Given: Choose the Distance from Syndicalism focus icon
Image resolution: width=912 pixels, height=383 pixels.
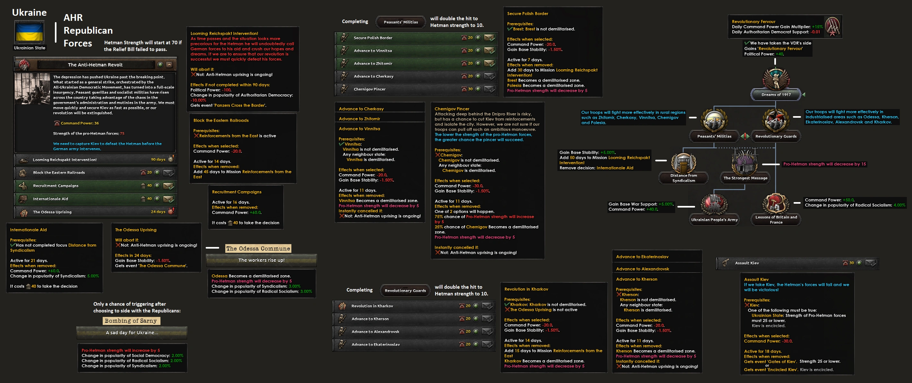Looking at the screenshot, I should coord(683,163).
